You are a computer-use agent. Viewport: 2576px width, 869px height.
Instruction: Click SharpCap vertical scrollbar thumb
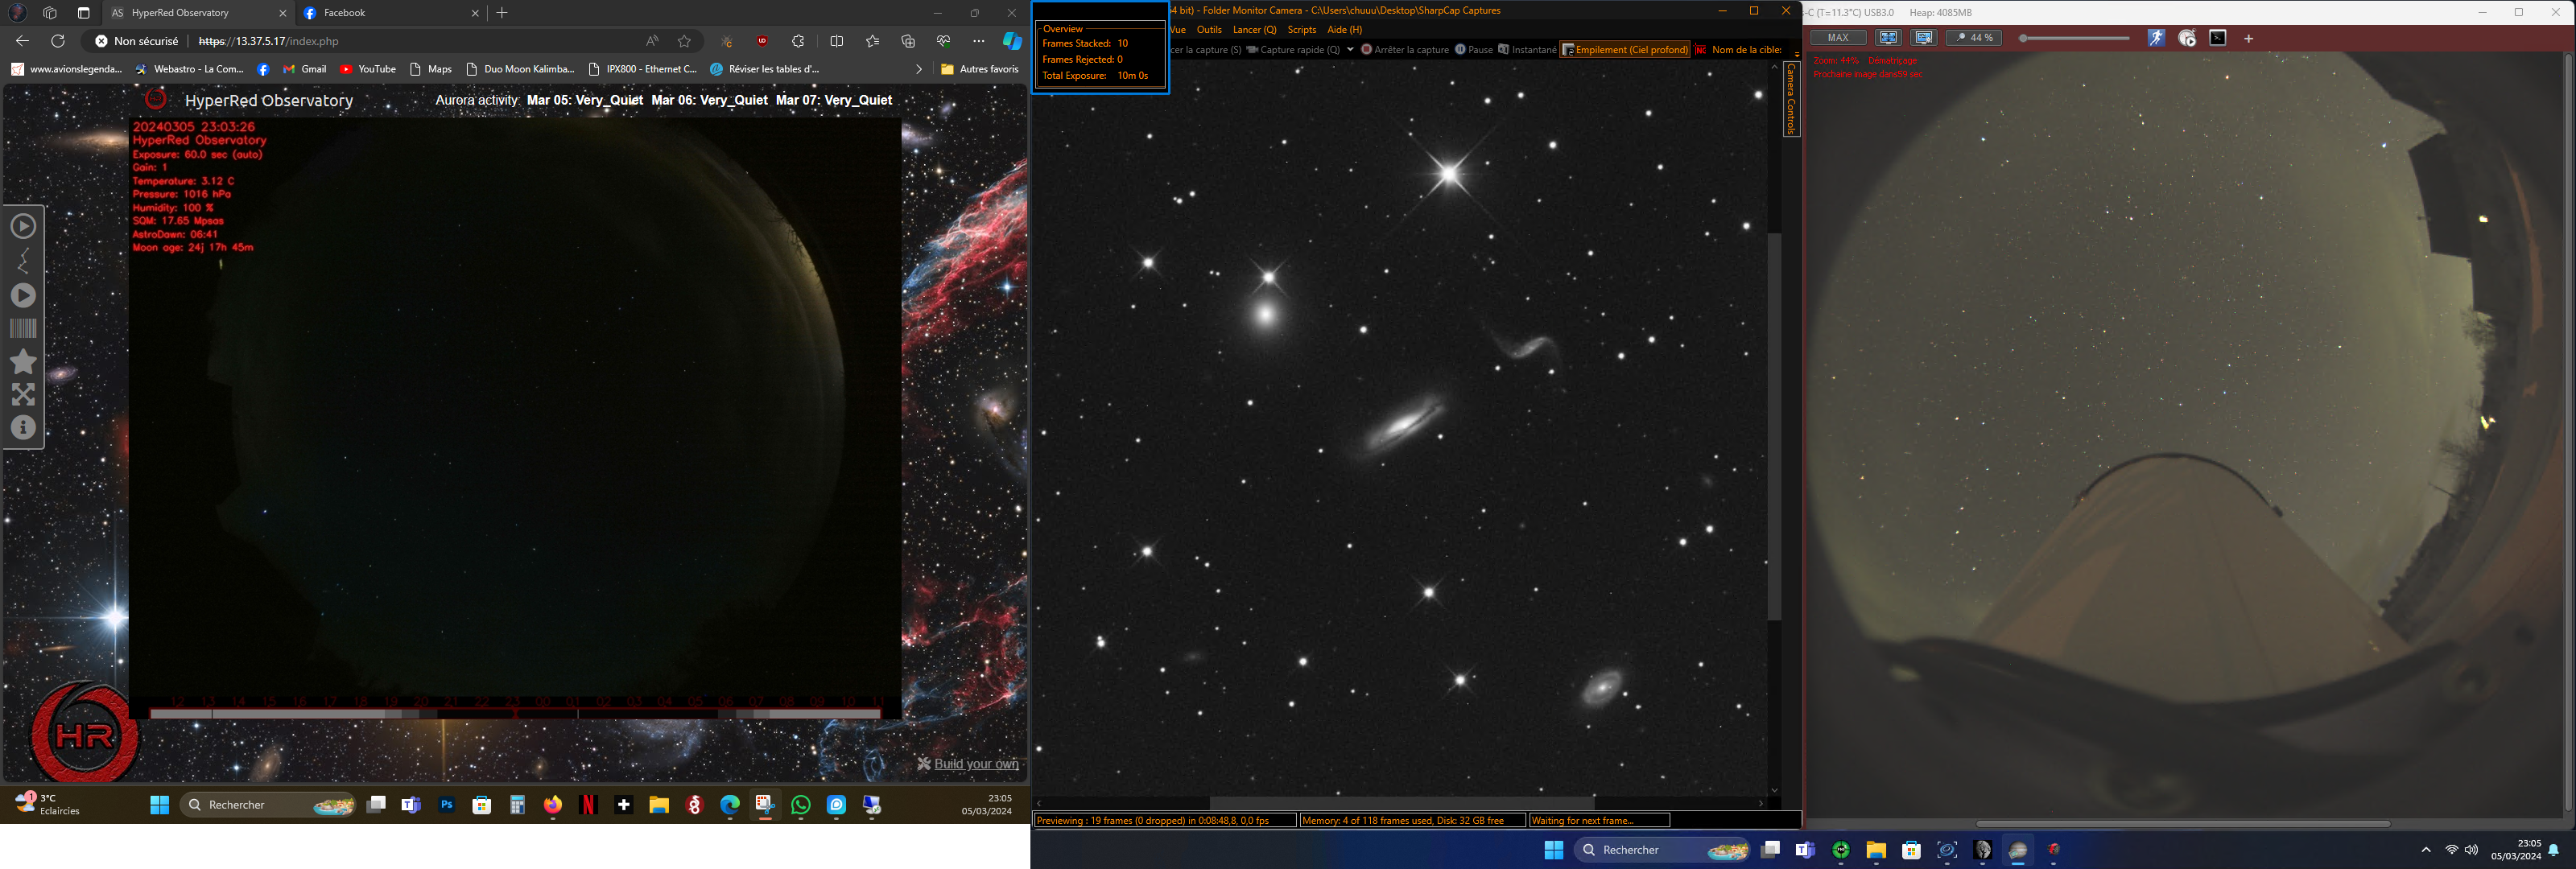1775,427
